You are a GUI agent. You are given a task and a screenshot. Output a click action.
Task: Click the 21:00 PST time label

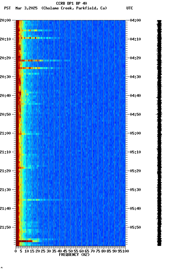pyautogui.click(x=5, y=133)
